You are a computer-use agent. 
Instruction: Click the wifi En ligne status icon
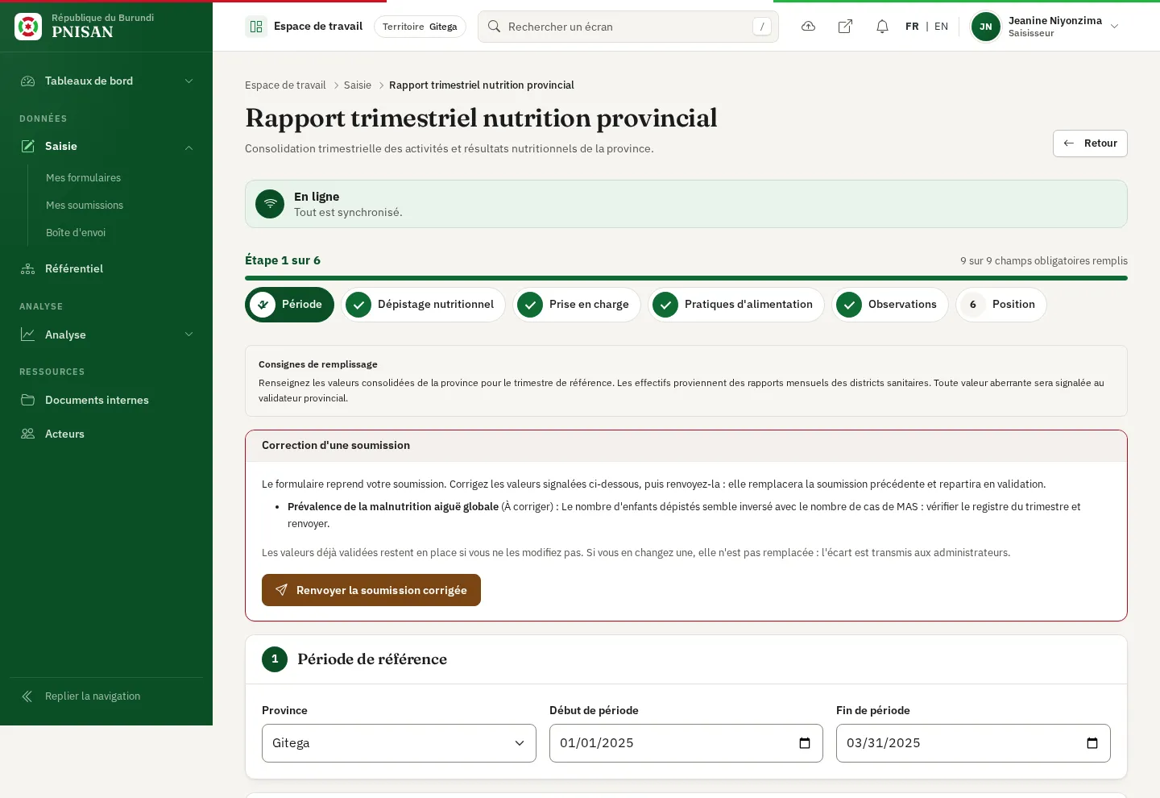tap(270, 204)
